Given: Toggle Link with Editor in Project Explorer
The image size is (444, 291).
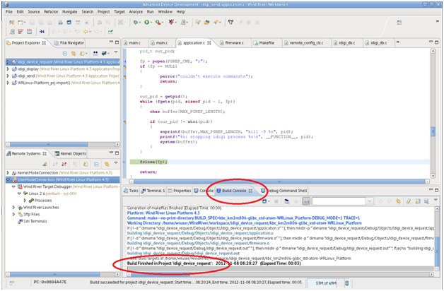Looking at the screenshot, I should tap(74, 53).
